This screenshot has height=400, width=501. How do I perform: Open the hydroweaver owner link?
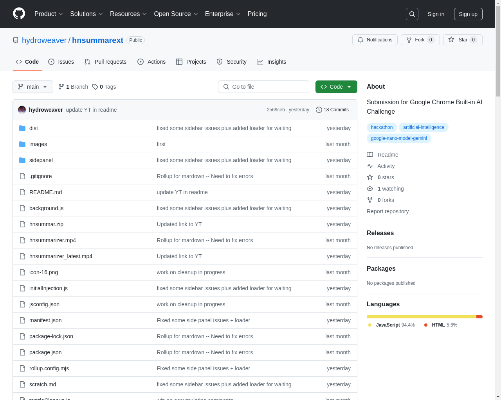point(44,40)
